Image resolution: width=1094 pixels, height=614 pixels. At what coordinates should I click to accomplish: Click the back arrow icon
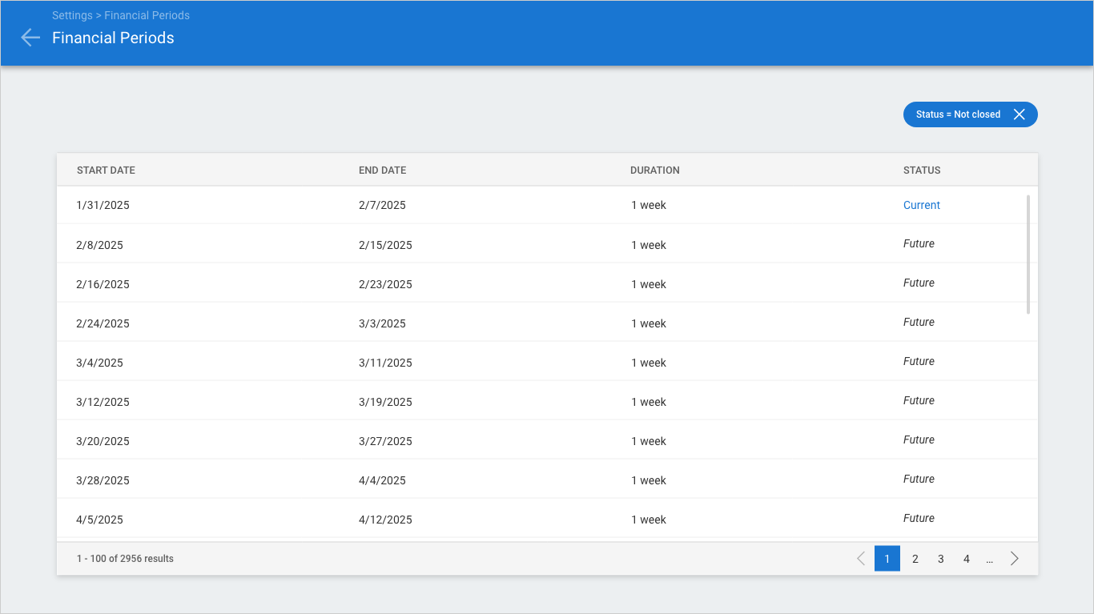tap(30, 38)
